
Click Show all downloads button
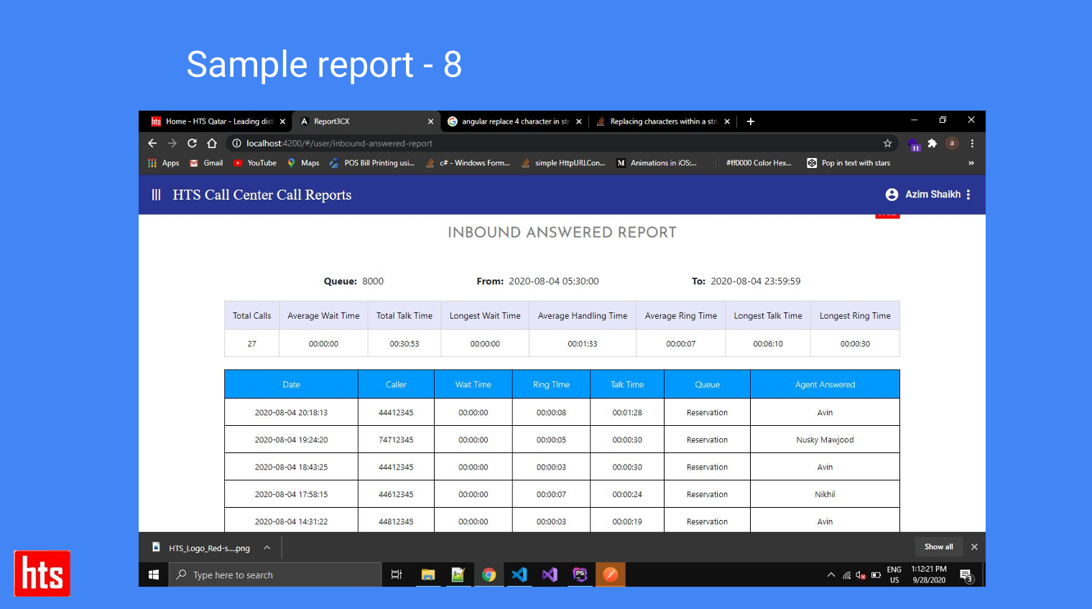938,547
